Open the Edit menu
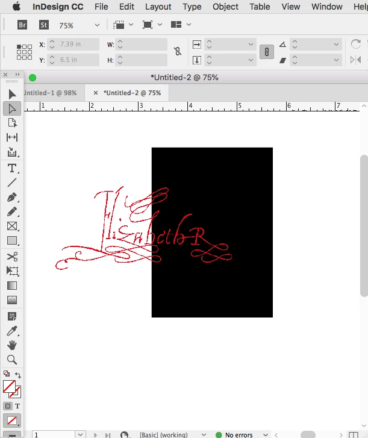The image size is (368, 438). click(126, 7)
